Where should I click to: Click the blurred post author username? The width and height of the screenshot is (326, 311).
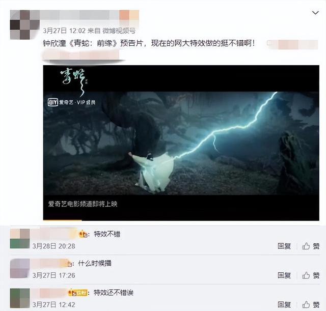[90, 15]
